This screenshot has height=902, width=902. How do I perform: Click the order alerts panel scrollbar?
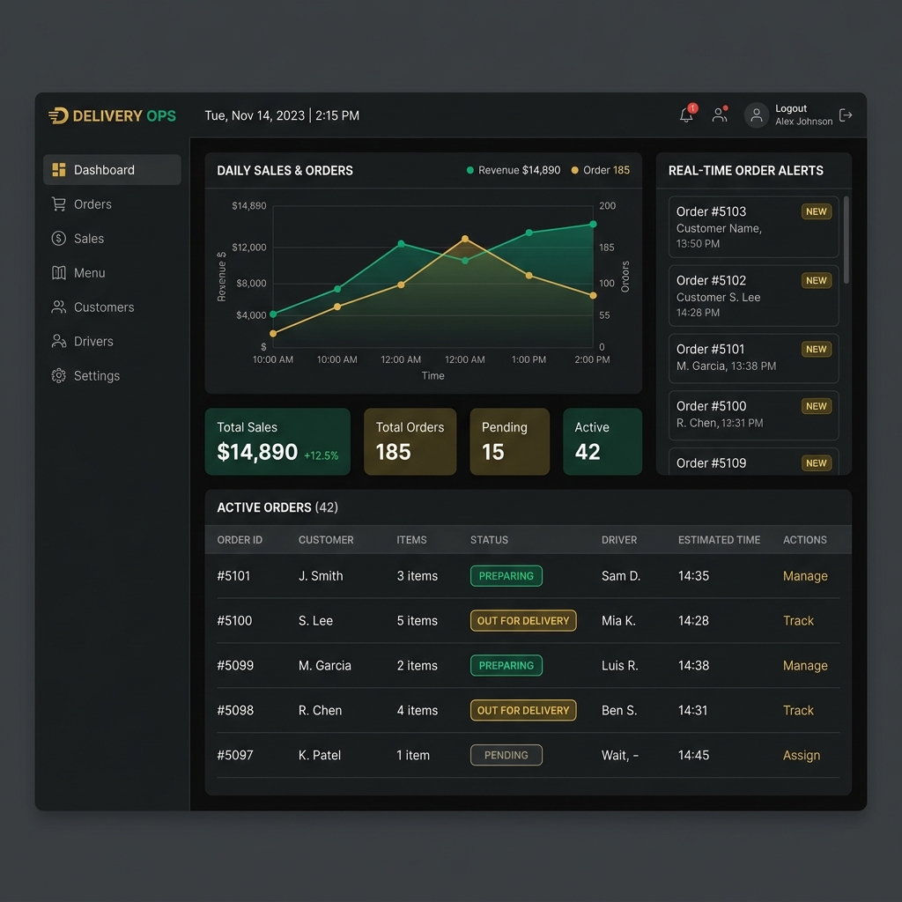tap(847, 240)
